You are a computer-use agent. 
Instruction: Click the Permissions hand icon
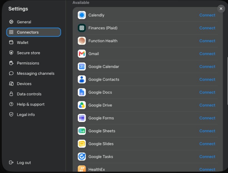click(11, 63)
